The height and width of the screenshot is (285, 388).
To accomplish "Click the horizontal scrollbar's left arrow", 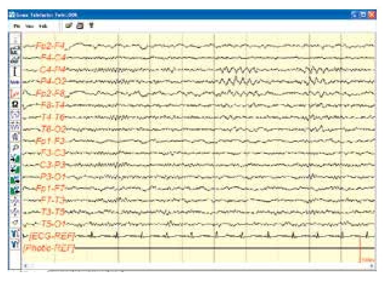I will point(26,266).
